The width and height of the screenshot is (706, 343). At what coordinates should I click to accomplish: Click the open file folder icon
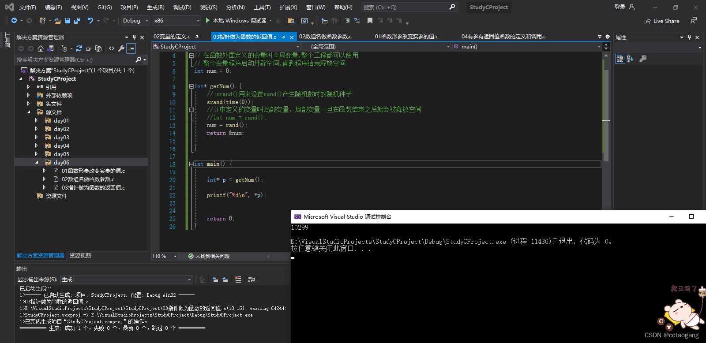click(58, 21)
